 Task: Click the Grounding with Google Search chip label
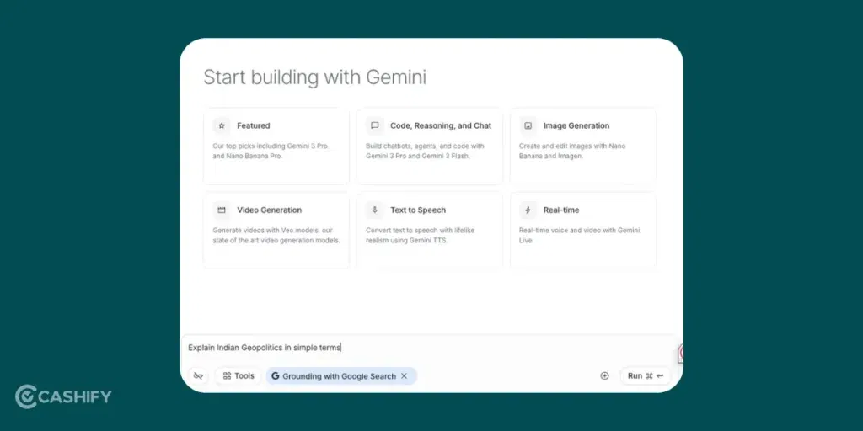click(339, 376)
